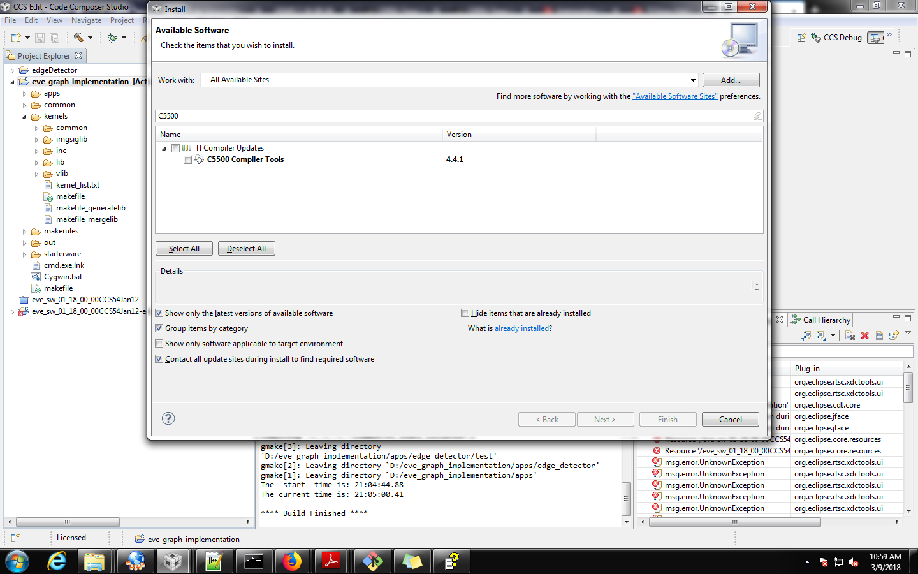Open Adobe Reader from the taskbar
This screenshot has height=574, width=918.
click(331, 561)
